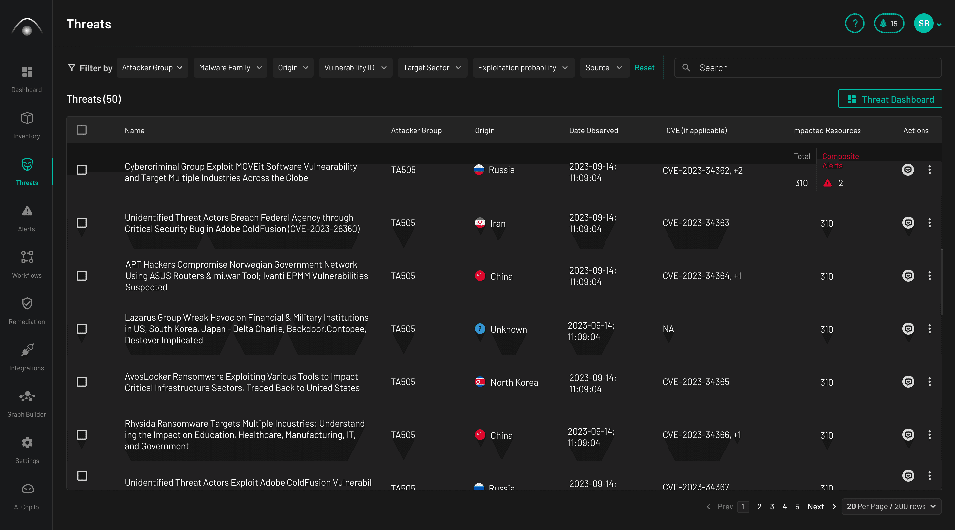Enable select-all threats checkbox
This screenshot has width=955, height=530.
[82, 130]
